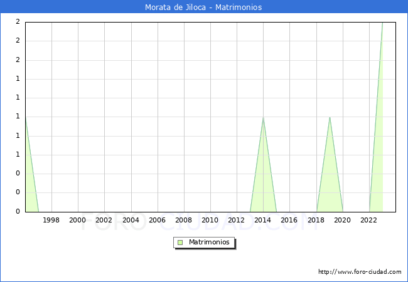Viewport: 408px width, 282px height.
Task: Click the 2022 x-axis label
Action: (x=368, y=220)
